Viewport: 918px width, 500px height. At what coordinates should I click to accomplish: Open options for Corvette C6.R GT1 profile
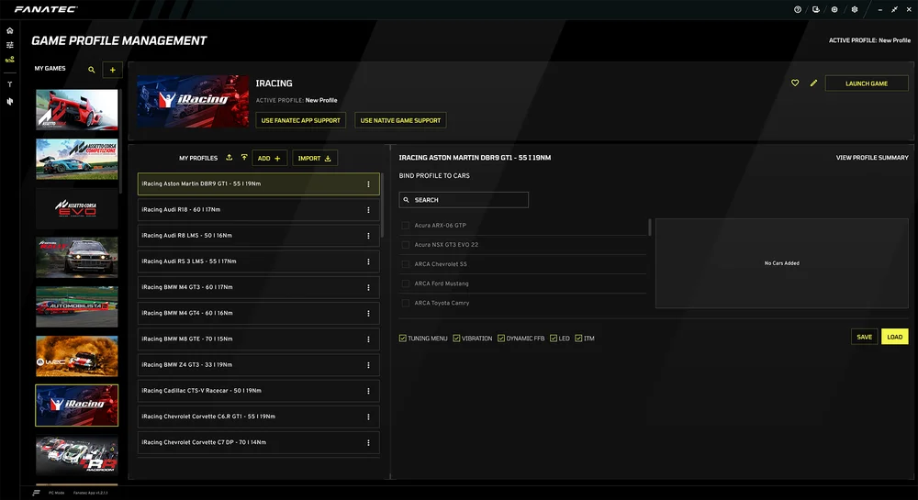tap(368, 417)
